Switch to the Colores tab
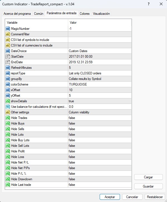 (x=85, y=14)
